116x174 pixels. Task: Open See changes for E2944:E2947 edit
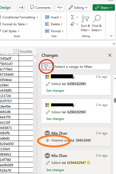[x=55, y=170]
